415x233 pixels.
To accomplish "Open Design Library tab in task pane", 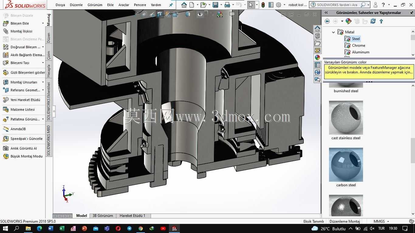I will pos(317,36).
